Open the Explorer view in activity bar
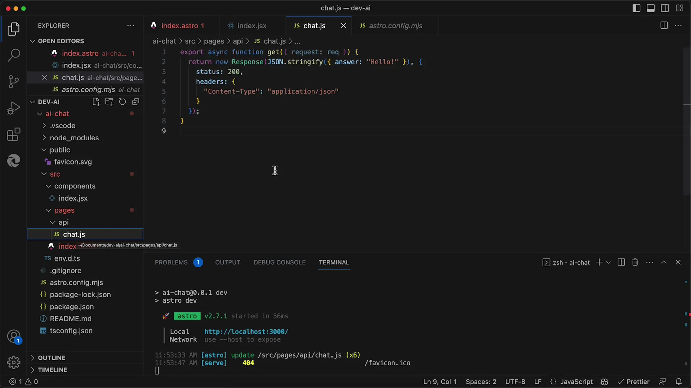This screenshot has height=388, width=691. point(14,29)
